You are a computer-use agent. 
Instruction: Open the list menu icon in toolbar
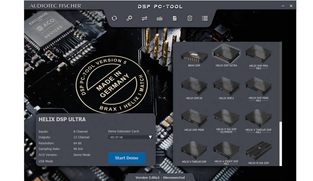(205, 19)
